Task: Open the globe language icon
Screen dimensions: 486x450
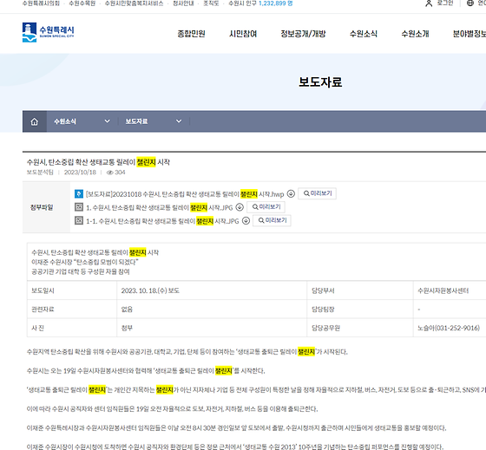Action: point(470,3)
